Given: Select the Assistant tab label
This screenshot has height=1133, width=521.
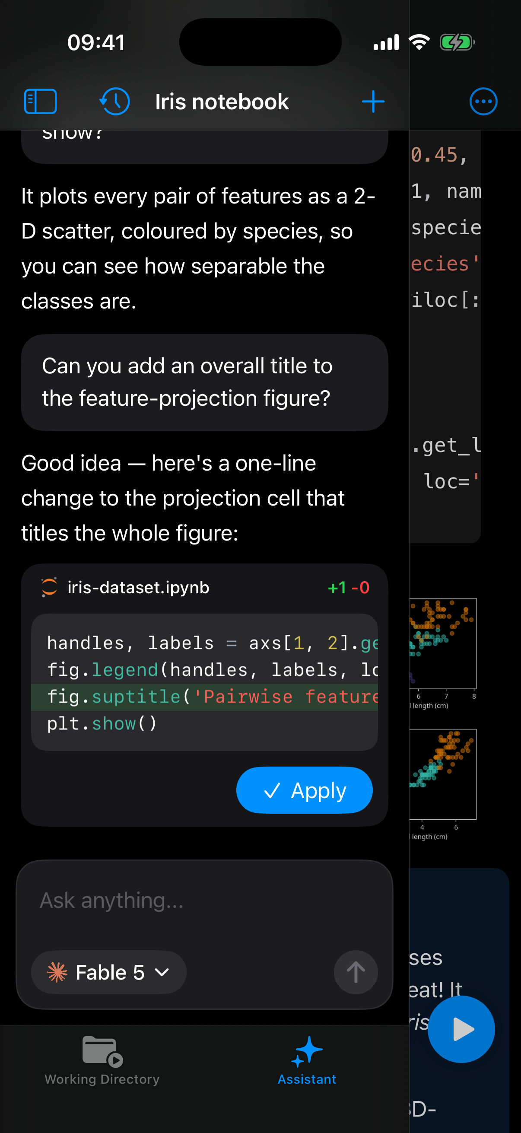Looking at the screenshot, I should [x=307, y=1079].
